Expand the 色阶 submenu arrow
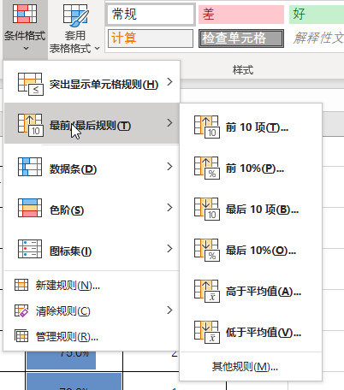Image resolution: width=344 pixels, height=390 pixels. pos(170,208)
